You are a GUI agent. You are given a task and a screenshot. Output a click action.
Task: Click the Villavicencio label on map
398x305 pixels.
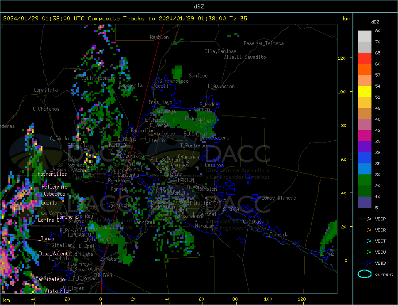pos(99,78)
